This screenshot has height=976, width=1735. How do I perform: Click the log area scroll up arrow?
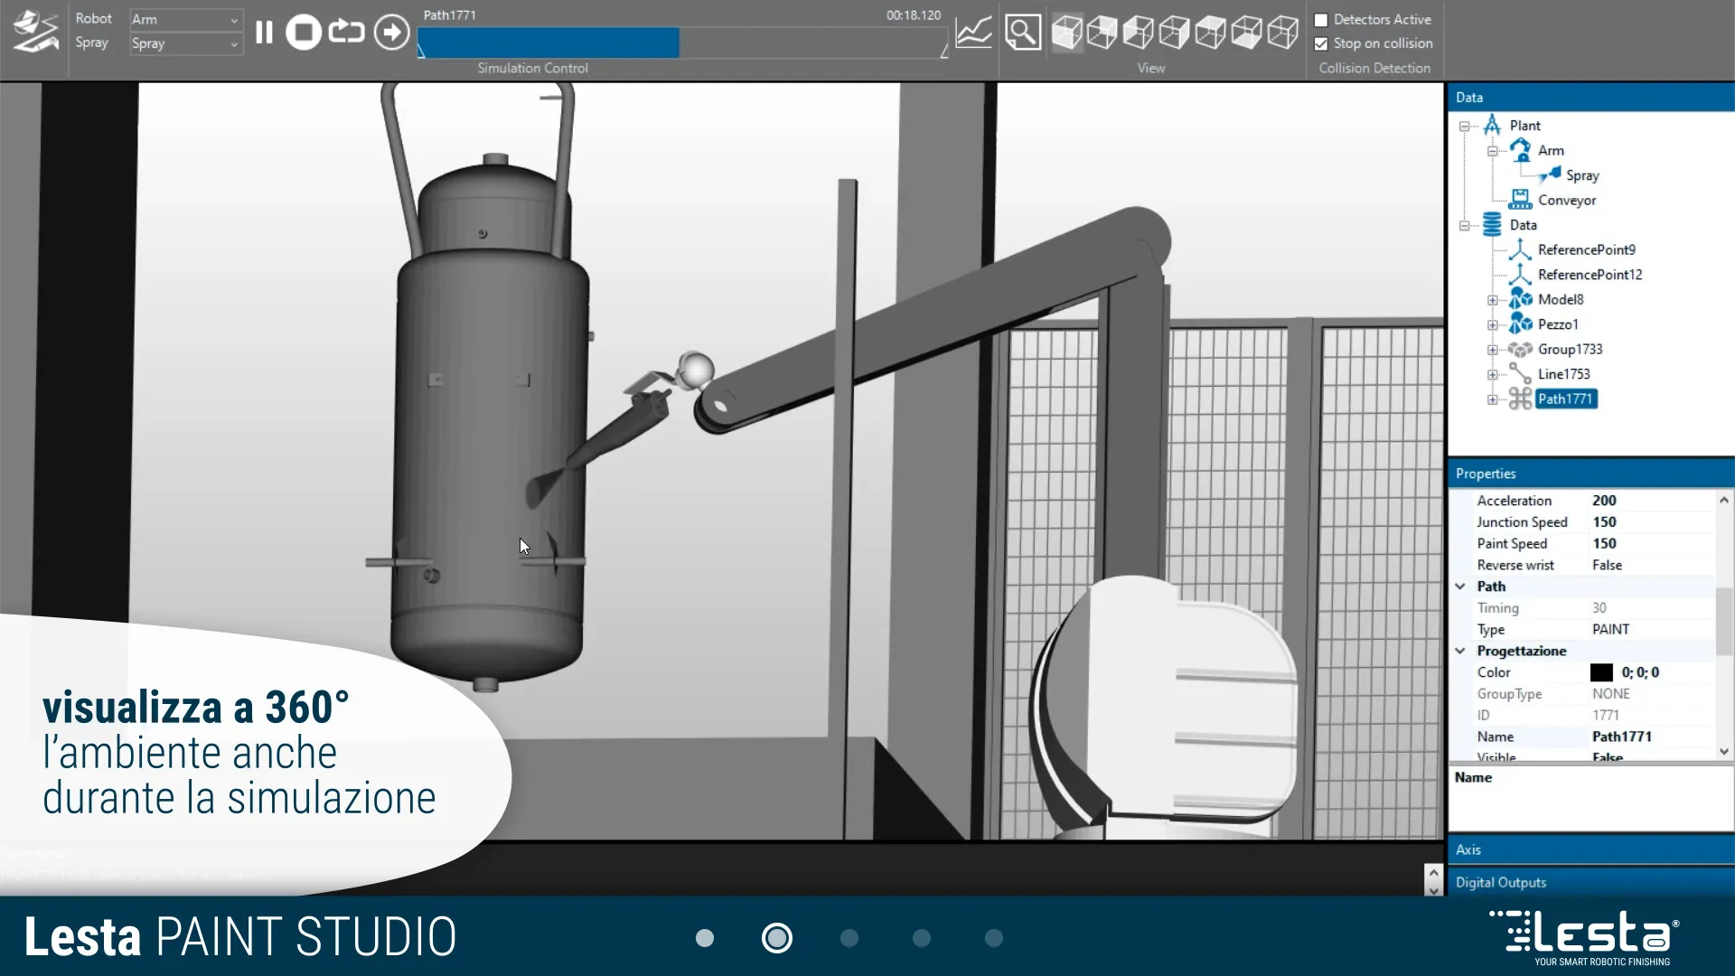click(x=1433, y=873)
